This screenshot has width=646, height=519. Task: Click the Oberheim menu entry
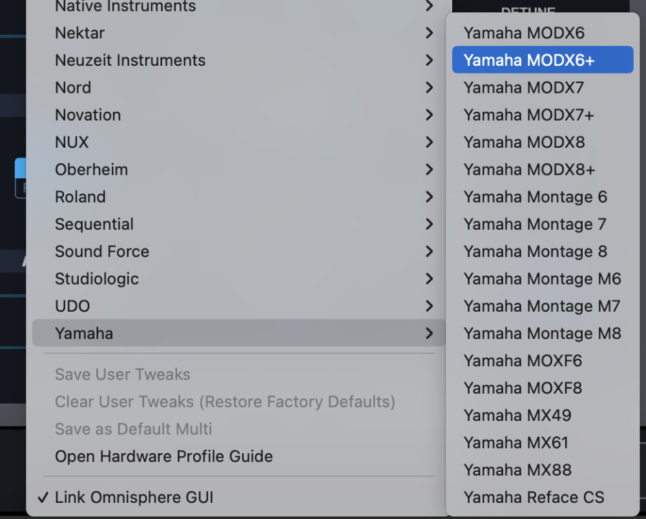click(91, 169)
